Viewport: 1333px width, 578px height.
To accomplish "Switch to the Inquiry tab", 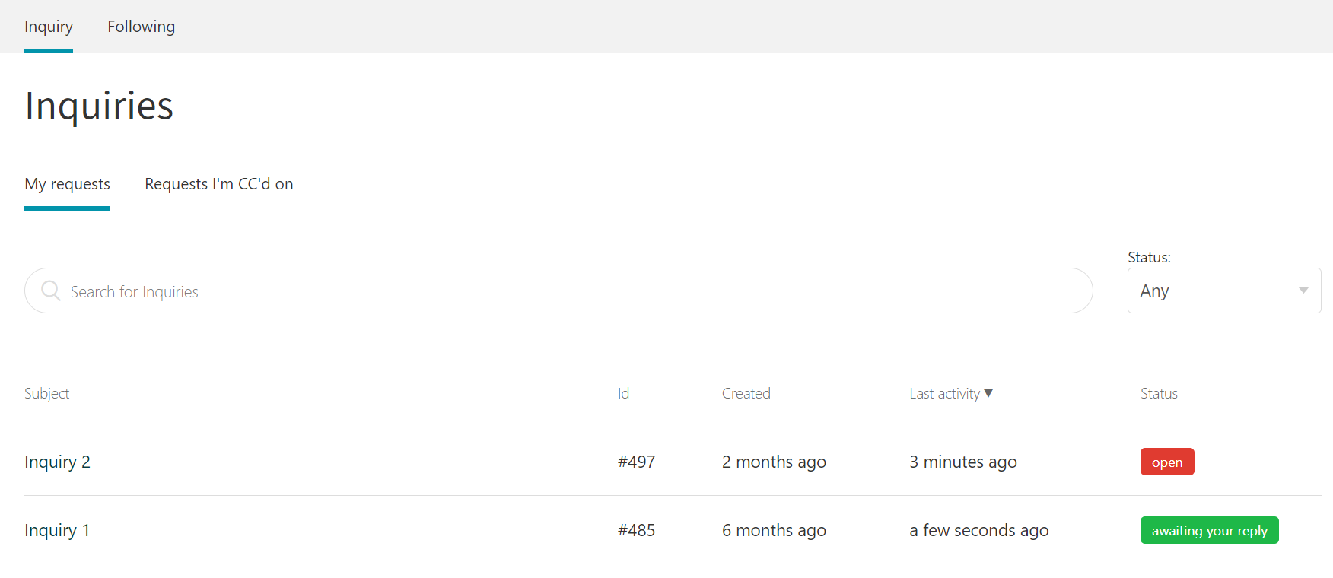I will (48, 26).
